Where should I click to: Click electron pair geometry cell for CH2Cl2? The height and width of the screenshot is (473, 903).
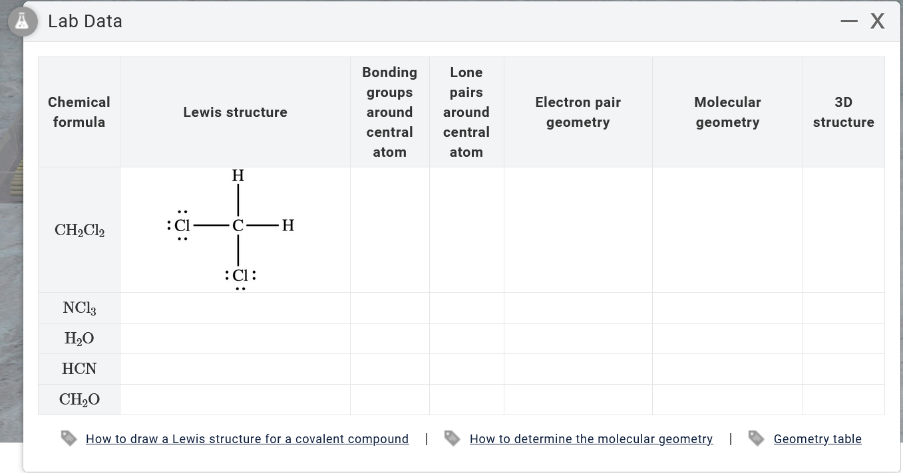point(578,230)
